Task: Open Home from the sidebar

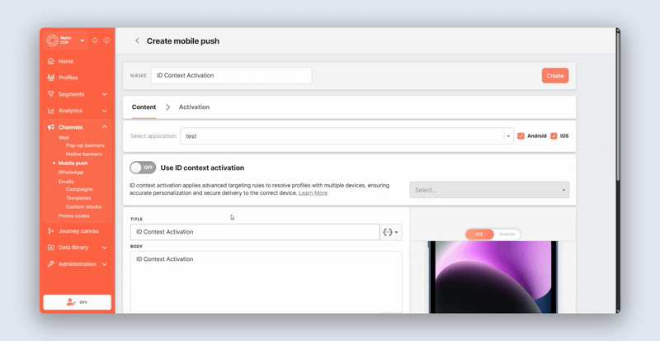Action: click(65, 61)
